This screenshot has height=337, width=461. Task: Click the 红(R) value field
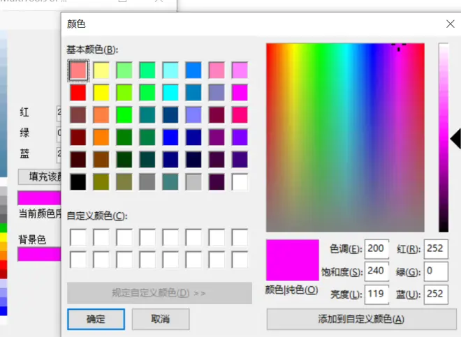coord(436,249)
